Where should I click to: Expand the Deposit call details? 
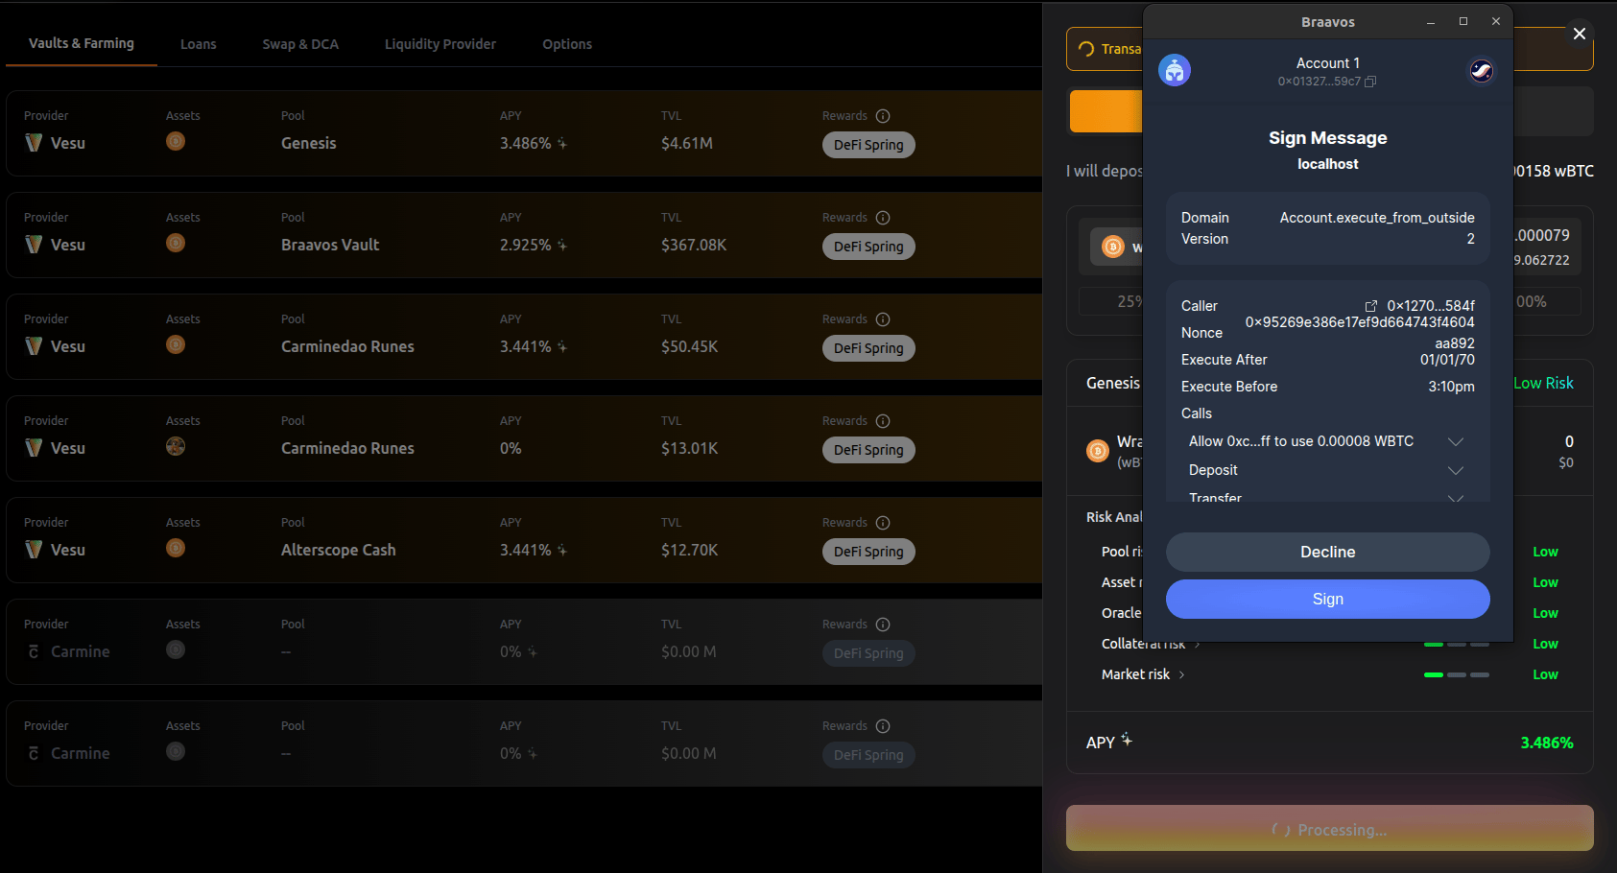click(1455, 470)
